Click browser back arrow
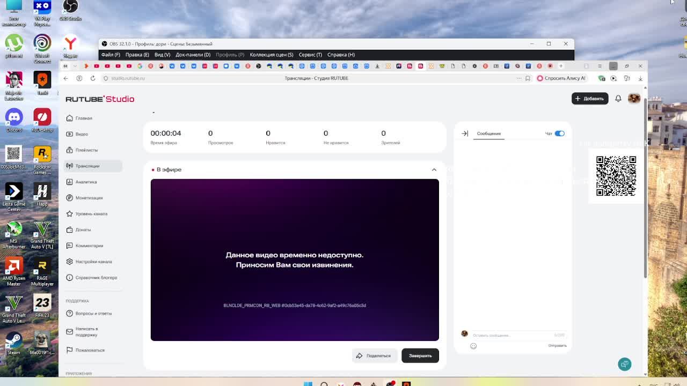This screenshot has height=386, width=687. coord(65,78)
